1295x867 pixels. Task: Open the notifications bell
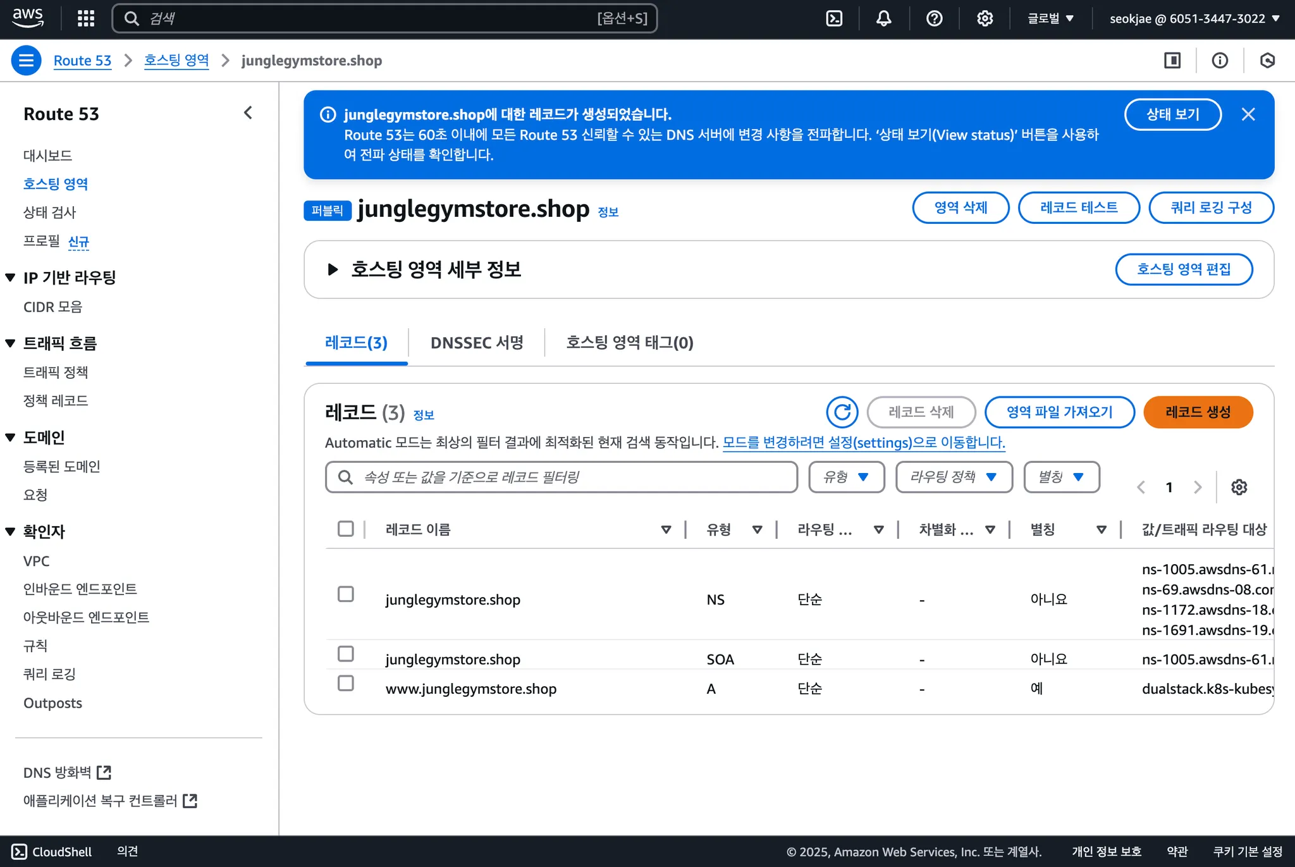[883, 18]
